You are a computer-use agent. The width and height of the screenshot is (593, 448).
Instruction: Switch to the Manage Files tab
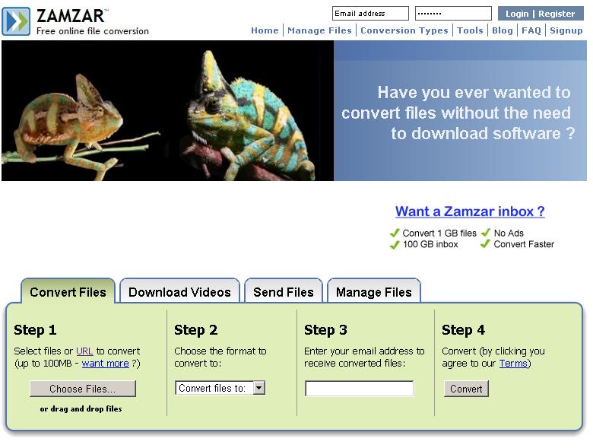point(373,291)
